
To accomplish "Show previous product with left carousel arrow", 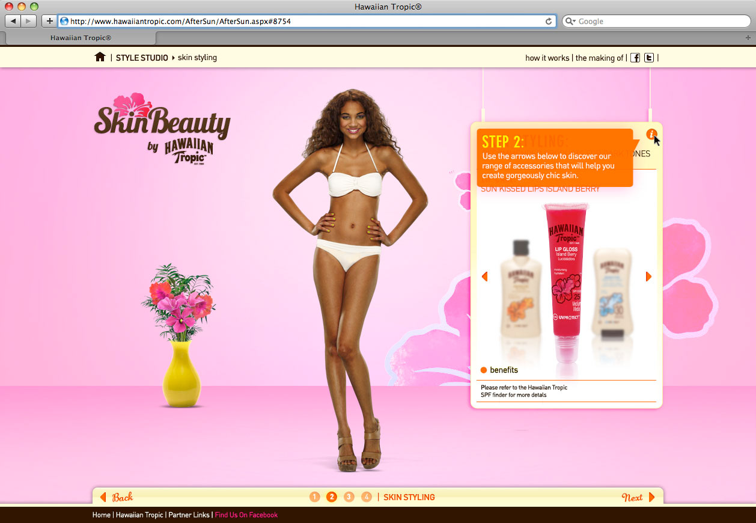I will point(484,277).
